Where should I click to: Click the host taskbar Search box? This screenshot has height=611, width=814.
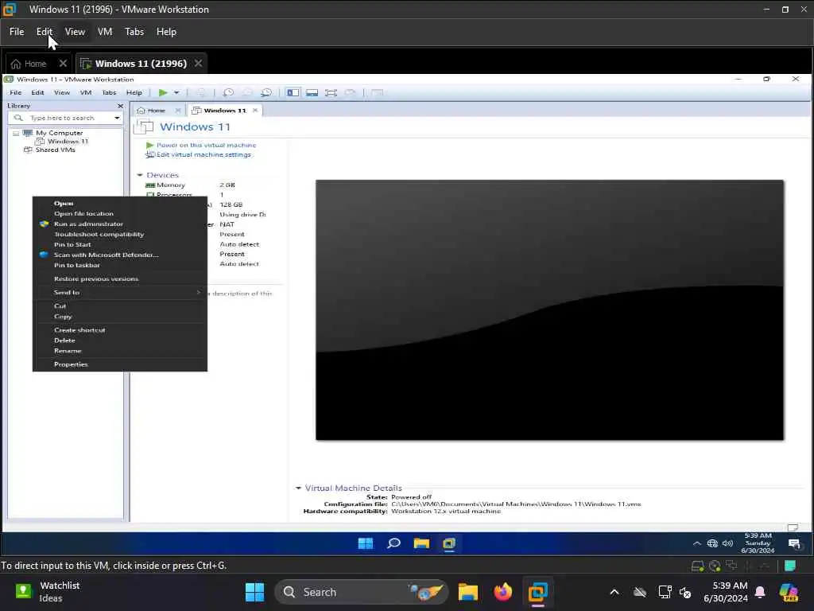pyautogui.click(x=362, y=592)
